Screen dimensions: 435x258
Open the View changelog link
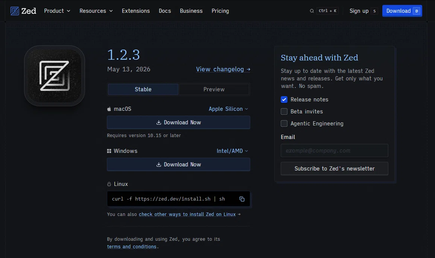pyautogui.click(x=223, y=69)
